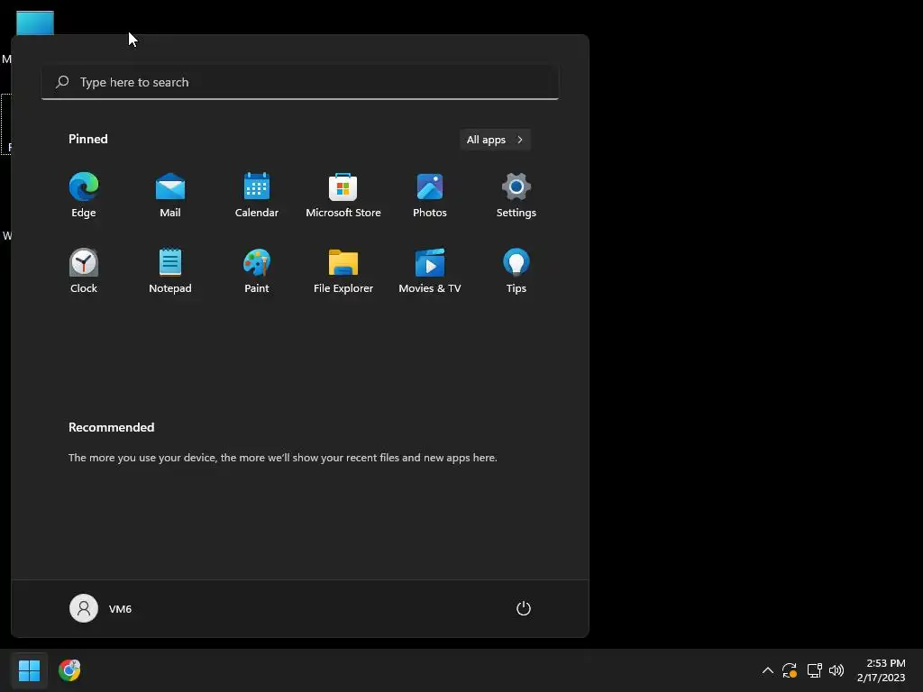
Task: Focus the Type here to search box
Action: pyautogui.click(x=299, y=82)
